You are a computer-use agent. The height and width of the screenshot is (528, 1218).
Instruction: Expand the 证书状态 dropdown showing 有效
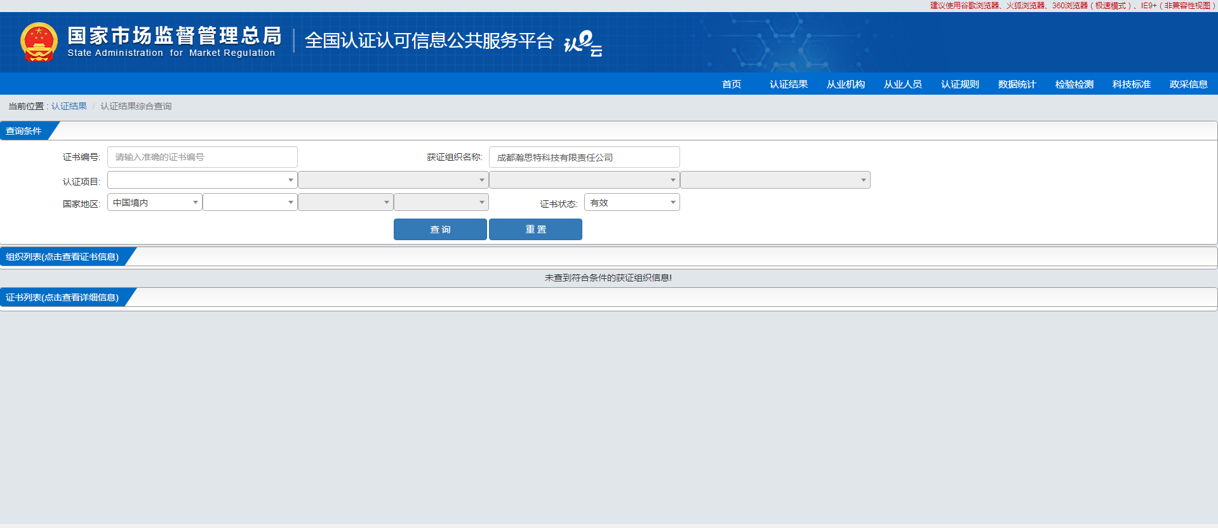point(632,202)
